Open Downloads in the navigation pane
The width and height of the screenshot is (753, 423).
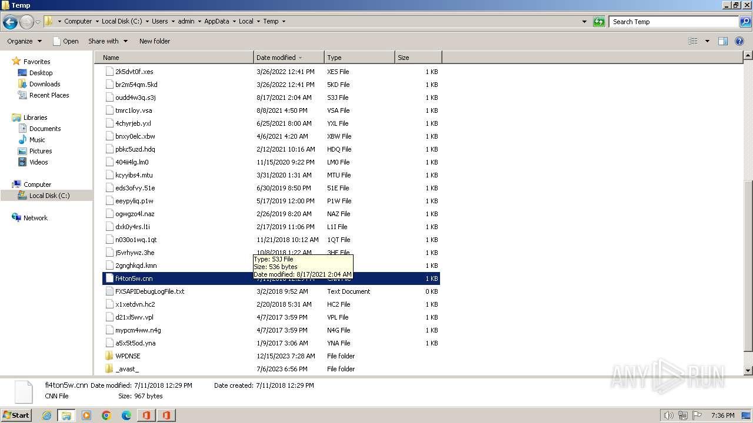[45, 84]
